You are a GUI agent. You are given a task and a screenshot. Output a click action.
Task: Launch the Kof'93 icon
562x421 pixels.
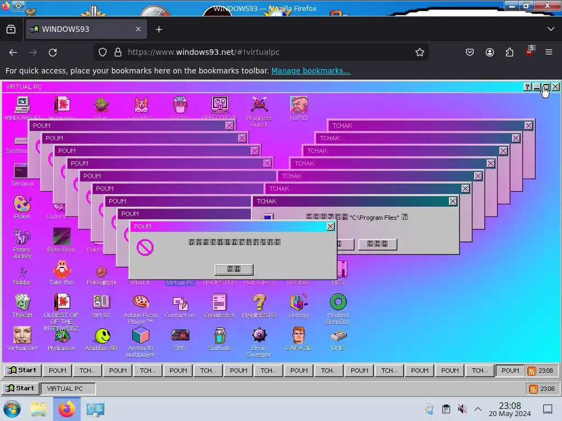coord(299,108)
